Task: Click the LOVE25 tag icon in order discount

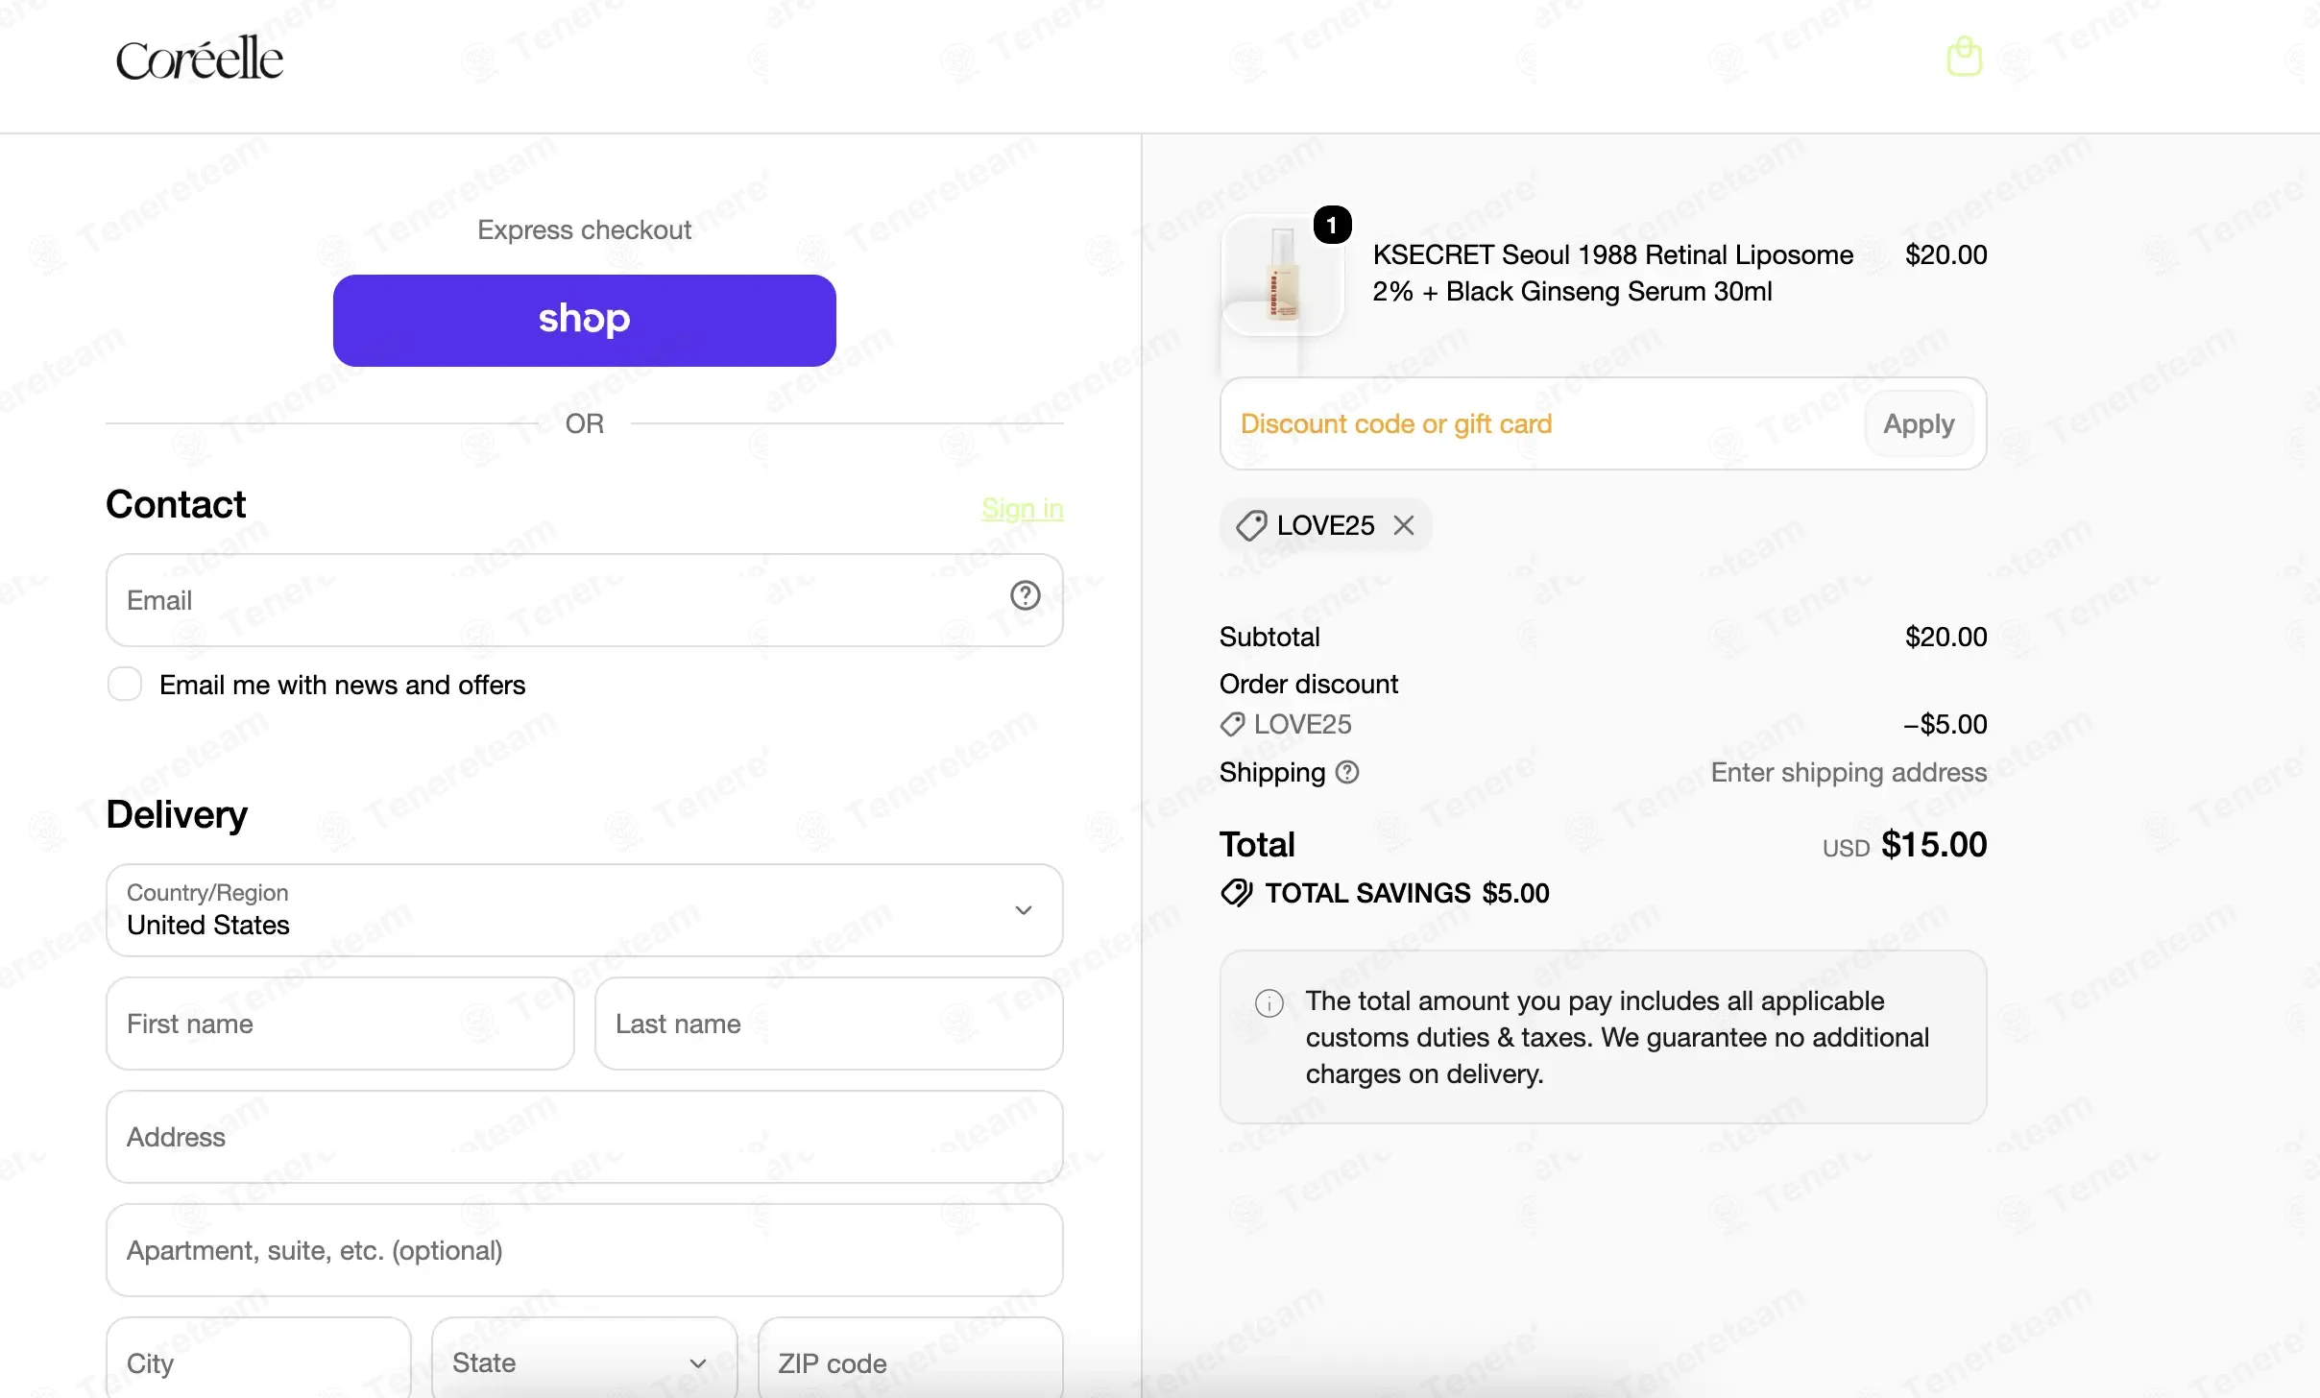Action: point(1232,724)
